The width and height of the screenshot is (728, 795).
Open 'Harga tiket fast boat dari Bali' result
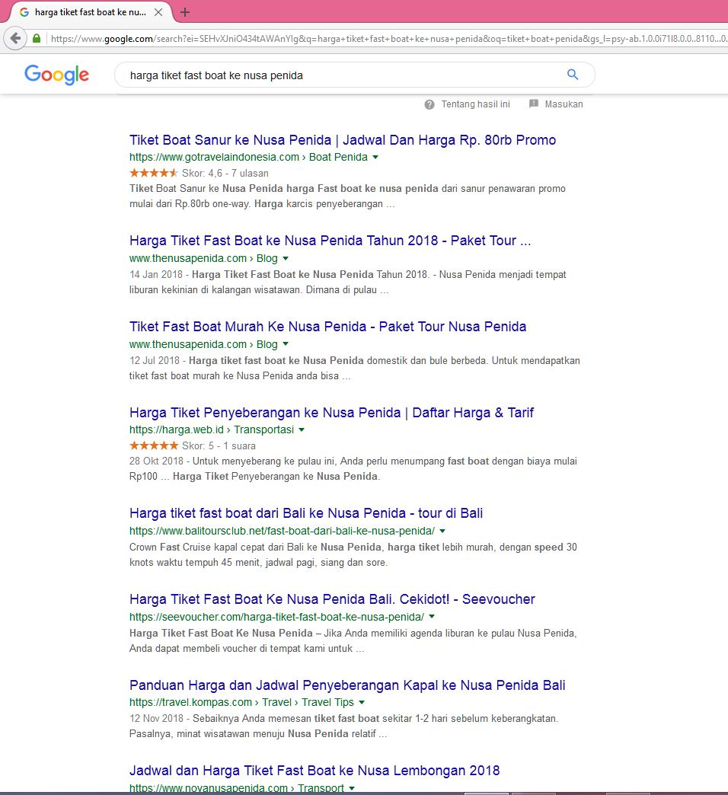pos(305,513)
